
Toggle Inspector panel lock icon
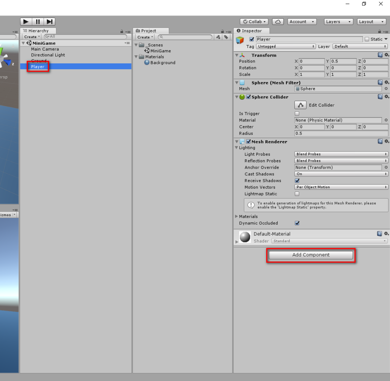pyautogui.click(x=379, y=31)
